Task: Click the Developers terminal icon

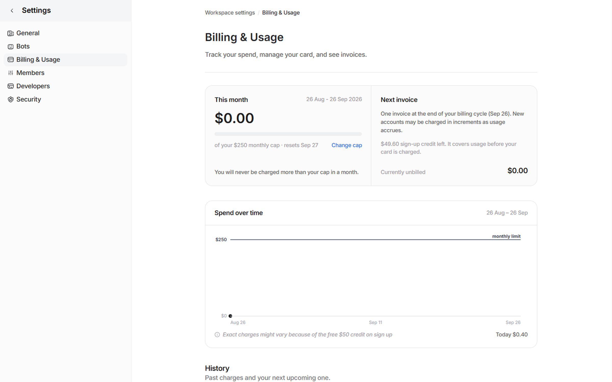Action: (10, 86)
